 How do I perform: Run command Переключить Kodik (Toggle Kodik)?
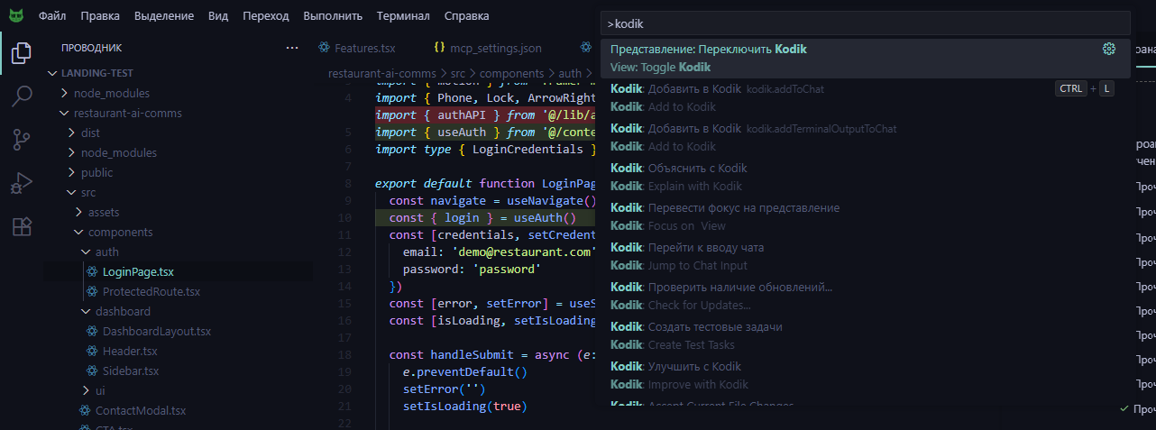[866, 59]
